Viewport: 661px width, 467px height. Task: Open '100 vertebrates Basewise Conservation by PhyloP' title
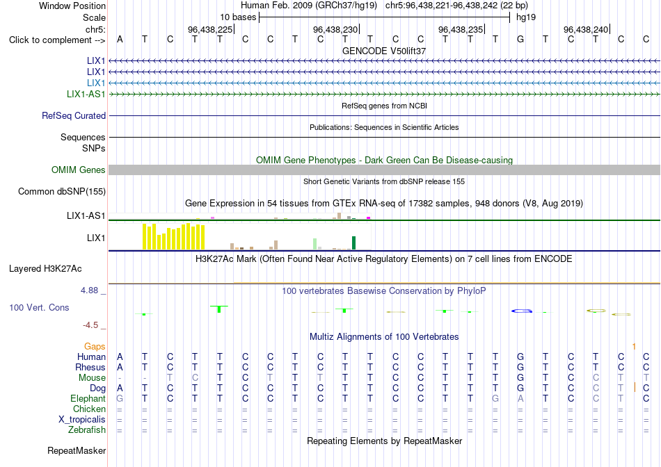click(x=384, y=291)
